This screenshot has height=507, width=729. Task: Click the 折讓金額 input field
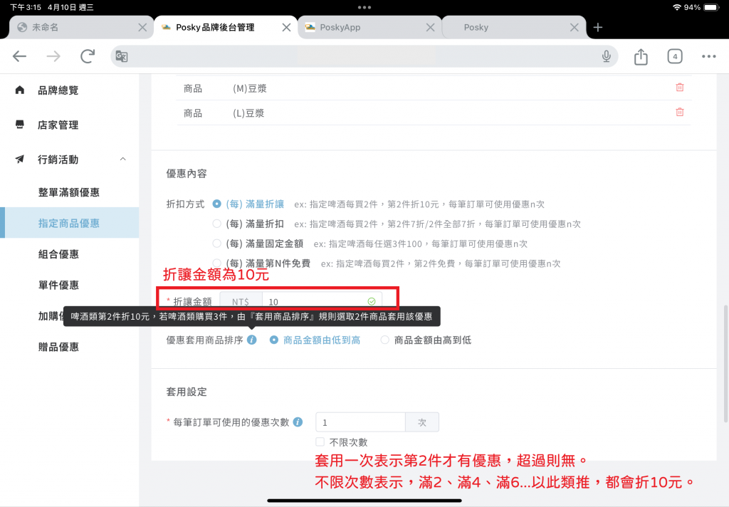coord(322,301)
